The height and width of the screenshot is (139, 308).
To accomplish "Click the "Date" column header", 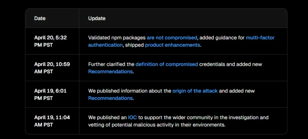I will point(40,18).
